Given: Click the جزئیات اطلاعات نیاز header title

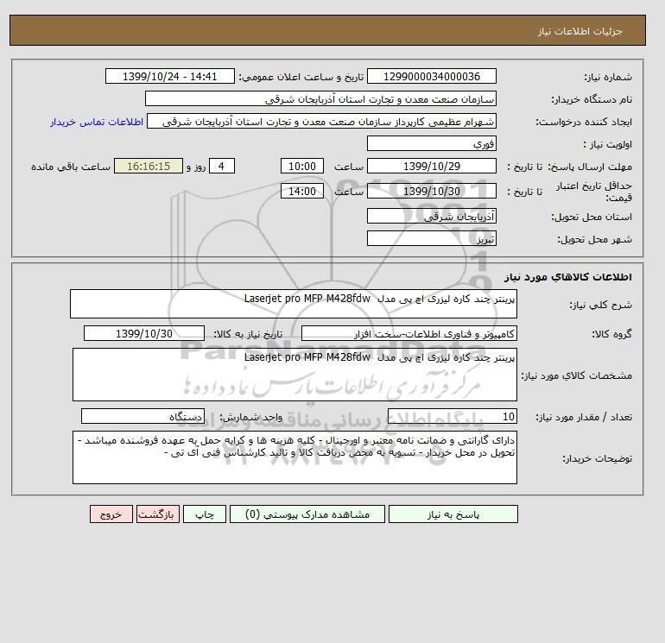Looking at the screenshot, I should coord(579,31).
